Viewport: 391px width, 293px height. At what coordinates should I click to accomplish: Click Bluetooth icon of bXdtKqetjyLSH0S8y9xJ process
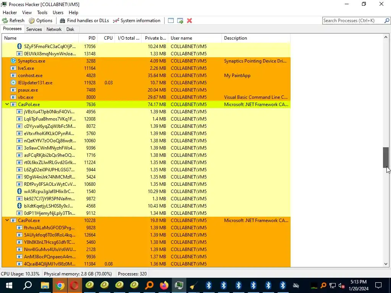point(19,206)
